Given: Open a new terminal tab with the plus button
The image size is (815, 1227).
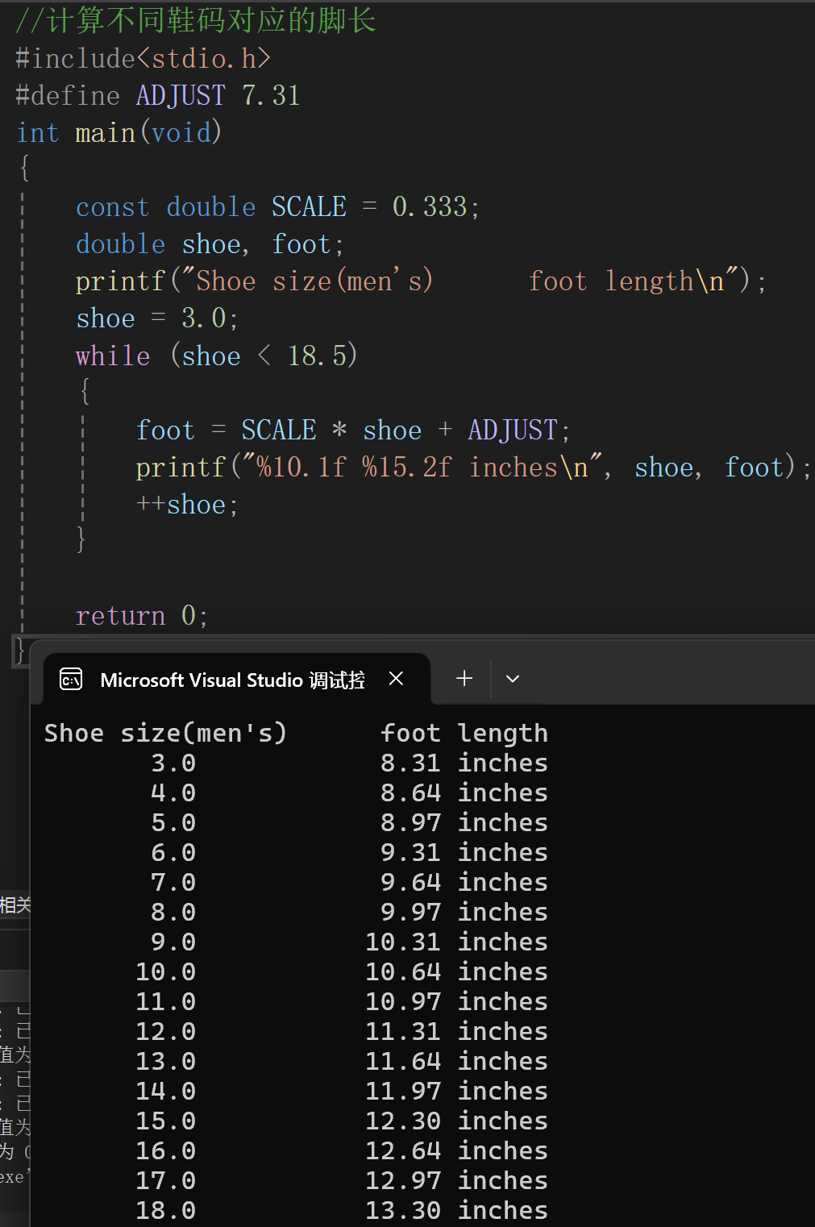Looking at the screenshot, I should [x=464, y=679].
